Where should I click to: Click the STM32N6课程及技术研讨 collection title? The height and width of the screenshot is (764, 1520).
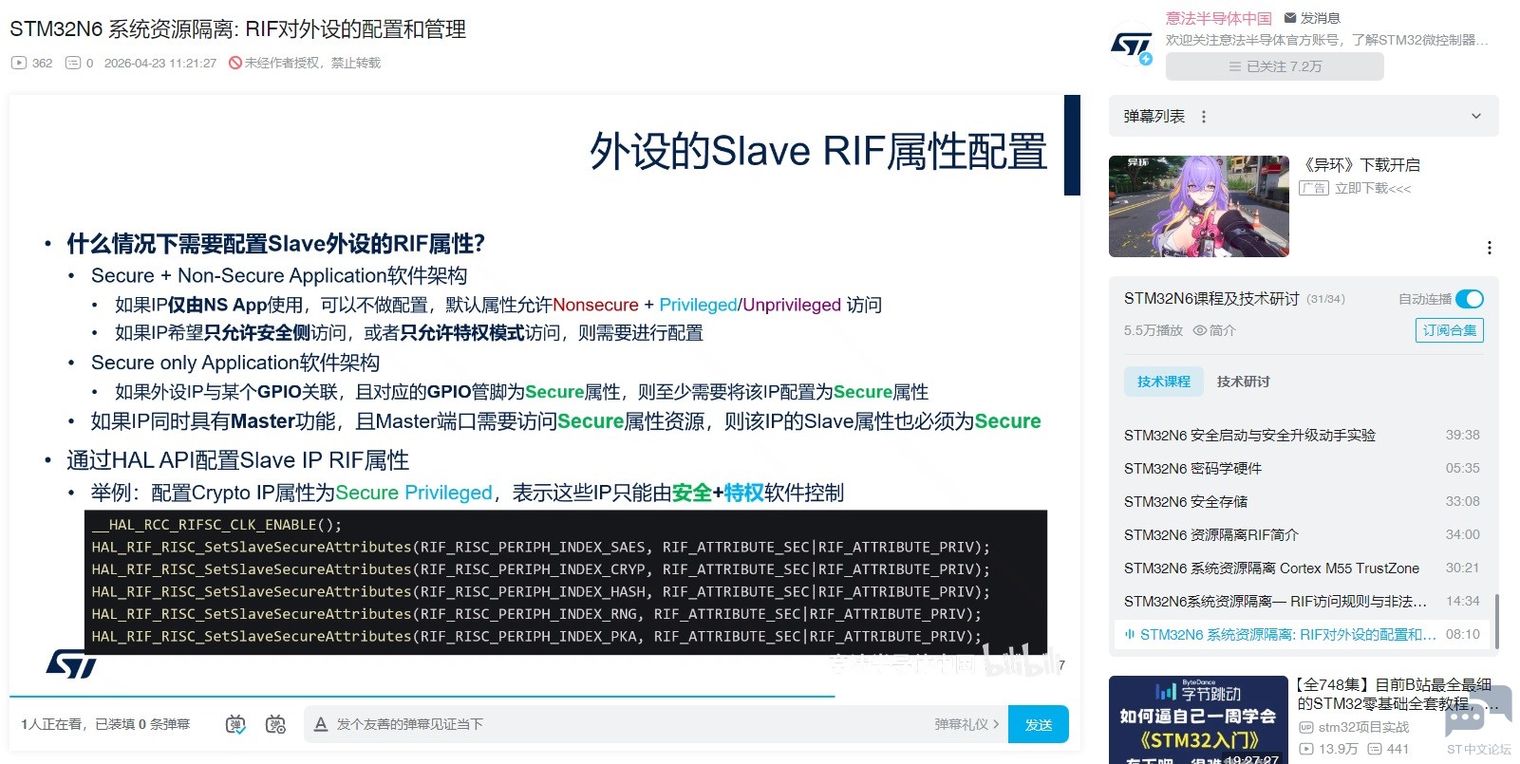[x=1211, y=299]
